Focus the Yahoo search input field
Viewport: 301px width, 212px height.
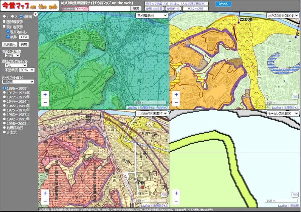point(110,8)
